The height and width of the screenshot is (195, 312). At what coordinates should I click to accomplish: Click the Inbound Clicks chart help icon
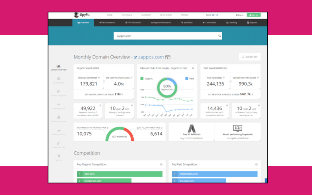193,68
